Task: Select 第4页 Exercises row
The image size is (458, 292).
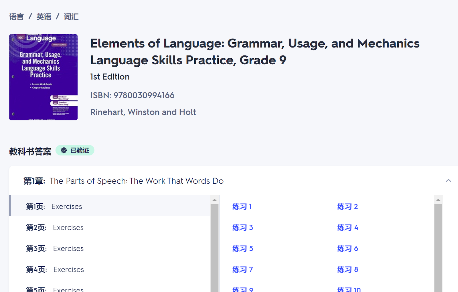Action: tap(110, 269)
